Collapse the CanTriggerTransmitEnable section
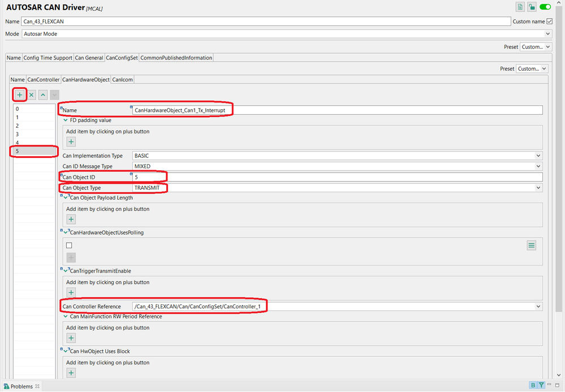Screen dimensions: 565x392 tap(66, 271)
